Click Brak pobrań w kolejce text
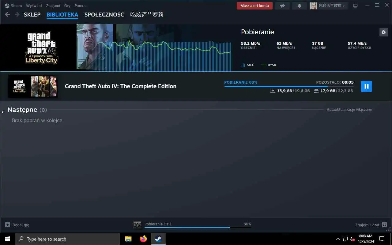The image size is (392, 245). point(37,121)
